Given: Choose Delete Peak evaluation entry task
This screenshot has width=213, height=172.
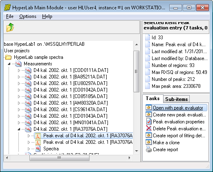Looking at the screenshot, I should pyautogui.click(x=179, y=129).
